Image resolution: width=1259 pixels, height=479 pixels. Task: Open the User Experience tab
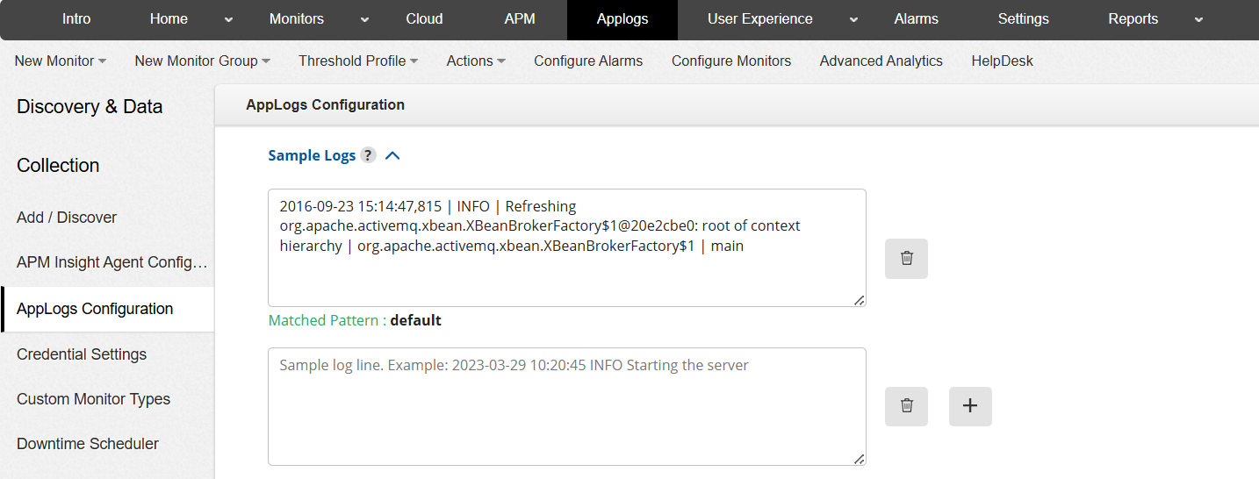[760, 19]
